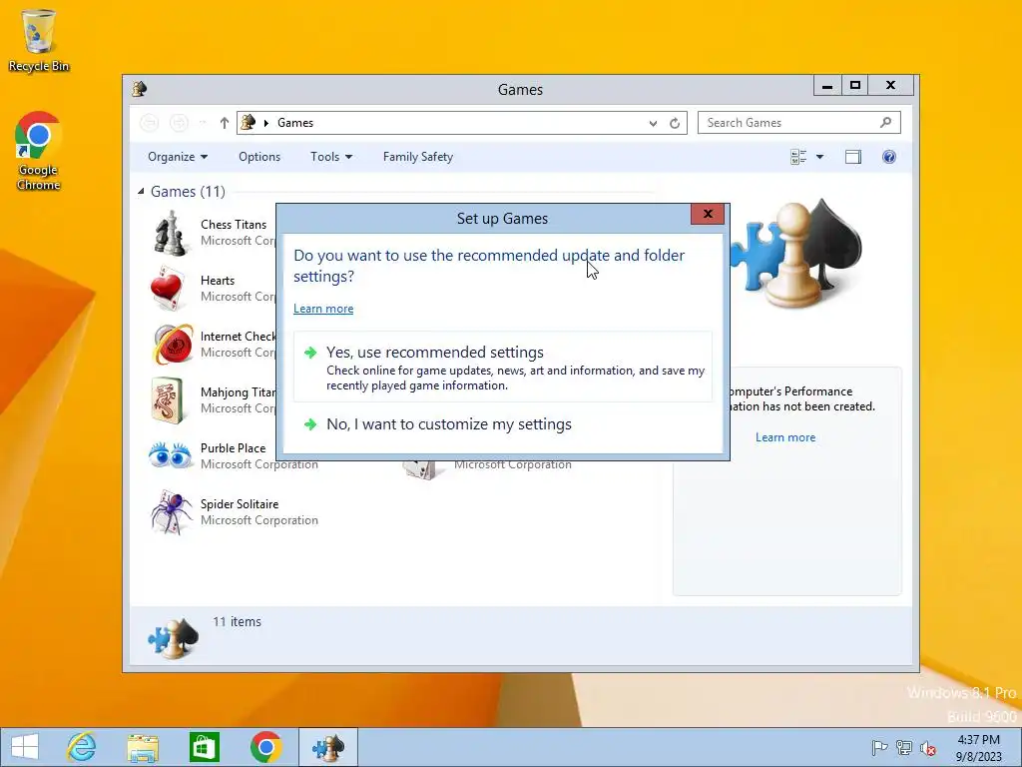Click the taskbar clock and date
Viewport: 1022px width, 767px height.
[978, 748]
